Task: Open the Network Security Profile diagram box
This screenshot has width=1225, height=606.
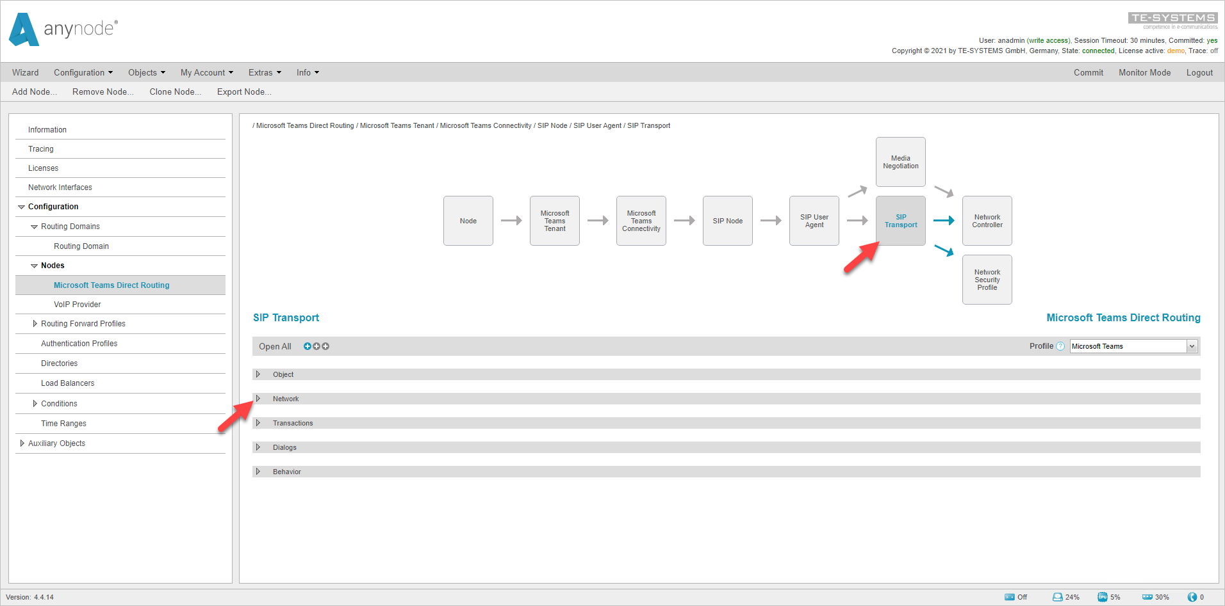Action: pyautogui.click(x=987, y=280)
